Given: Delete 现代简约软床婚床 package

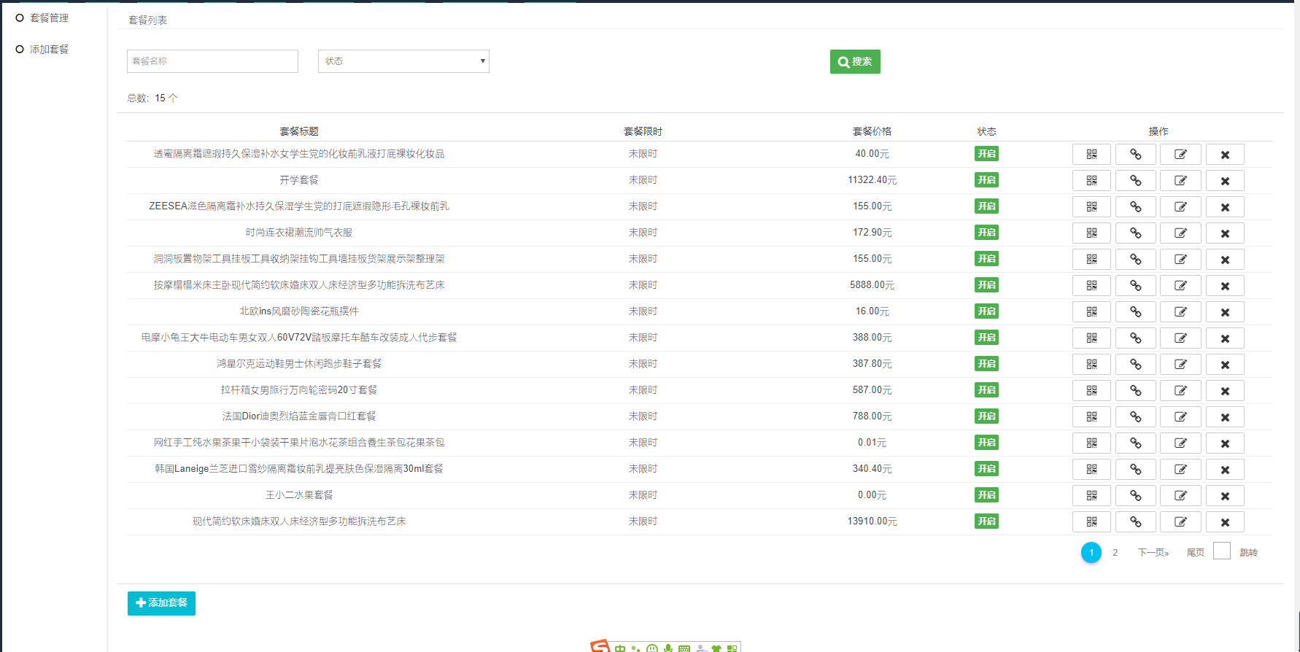Looking at the screenshot, I should point(1225,521).
